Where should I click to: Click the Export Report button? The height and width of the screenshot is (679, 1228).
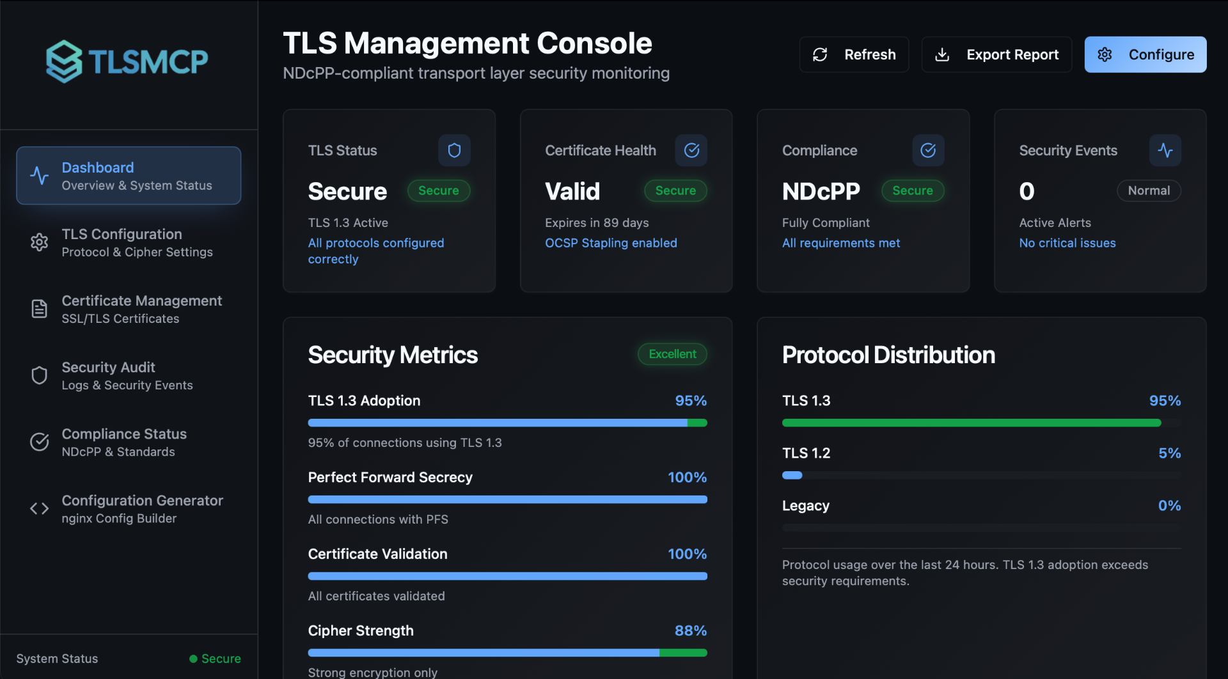(996, 54)
